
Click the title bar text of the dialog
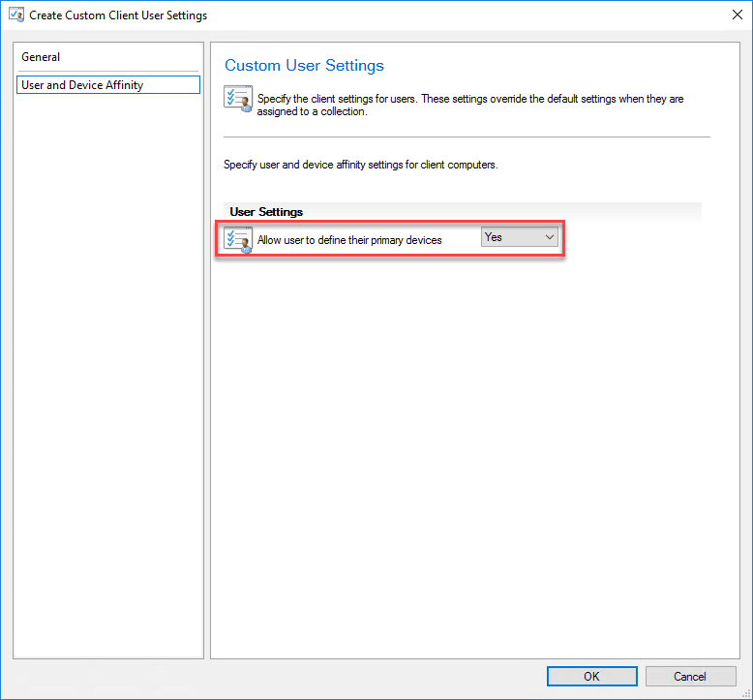click(118, 15)
